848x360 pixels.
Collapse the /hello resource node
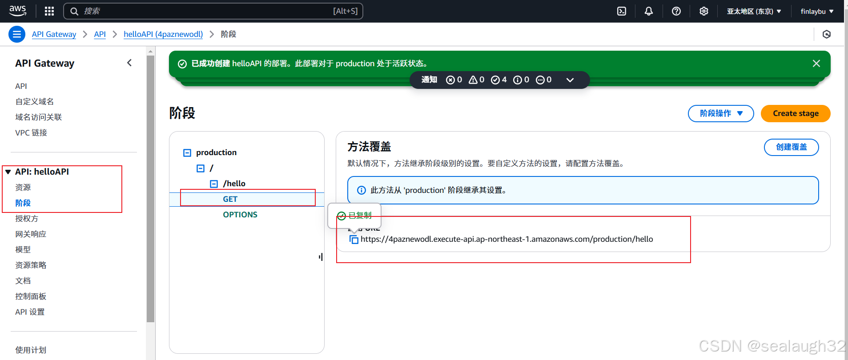pyautogui.click(x=214, y=184)
